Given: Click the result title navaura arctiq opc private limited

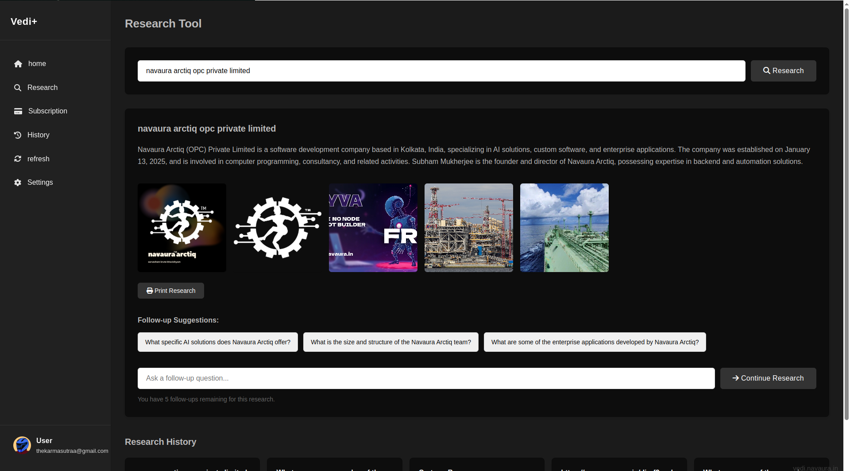Looking at the screenshot, I should pos(207,128).
